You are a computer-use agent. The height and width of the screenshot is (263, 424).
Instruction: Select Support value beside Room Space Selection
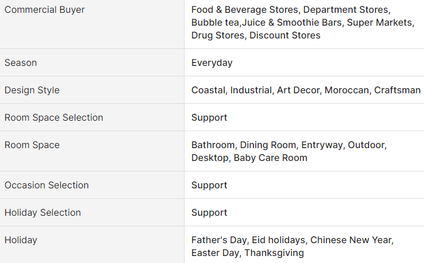[x=209, y=117]
